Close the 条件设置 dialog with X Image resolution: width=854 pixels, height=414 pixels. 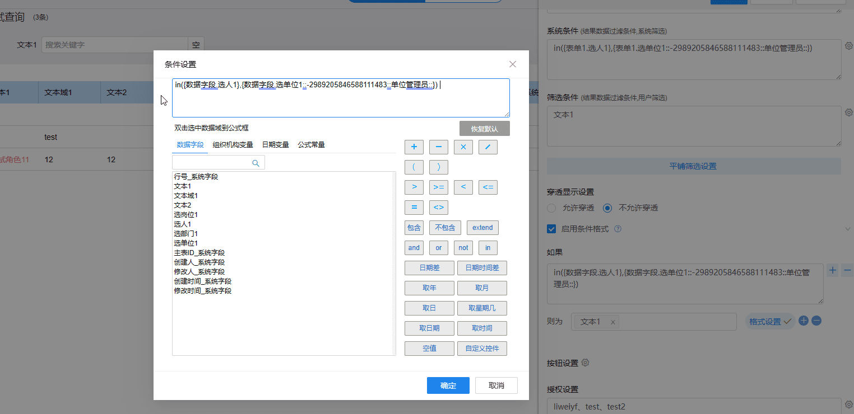pyautogui.click(x=512, y=64)
